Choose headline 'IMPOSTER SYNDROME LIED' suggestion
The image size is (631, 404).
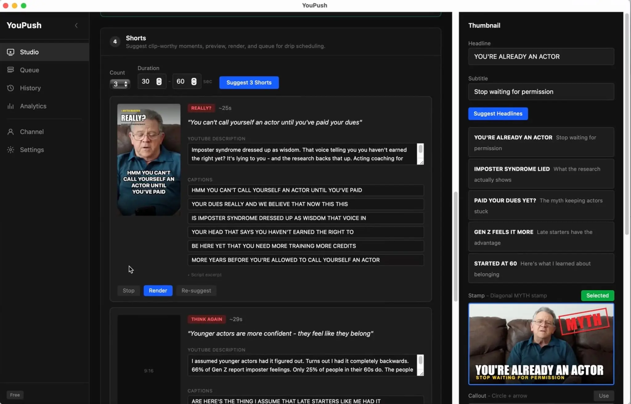pyautogui.click(x=541, y=174)
